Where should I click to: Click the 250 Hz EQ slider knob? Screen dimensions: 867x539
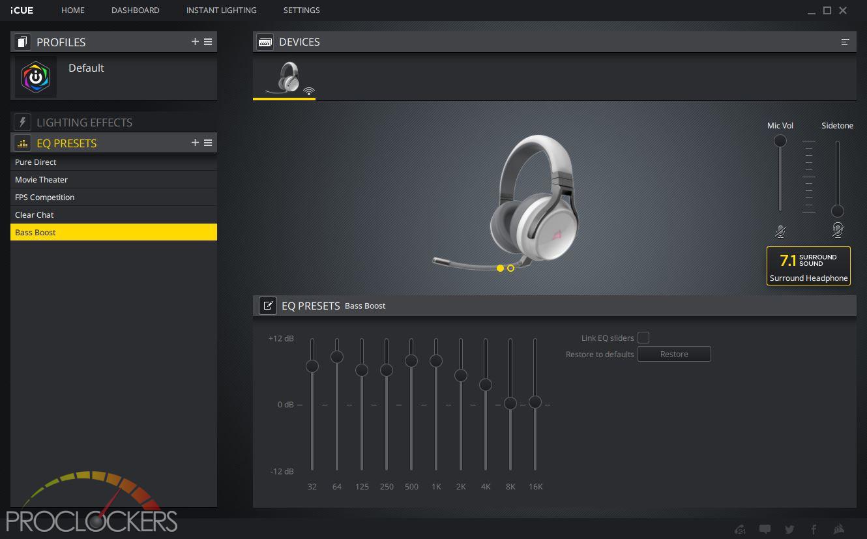click(x=387, y=370)
